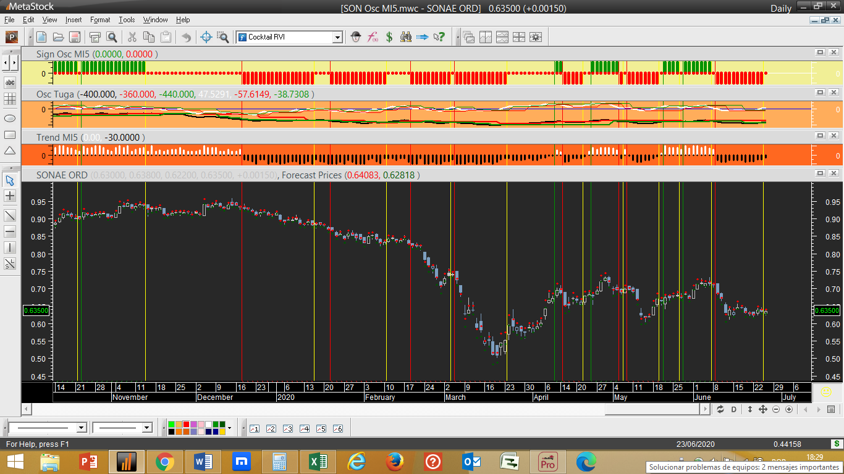Toggle the arrow pointer selection mode
This screenshot has height=474, width=844.
pos(10,180)
